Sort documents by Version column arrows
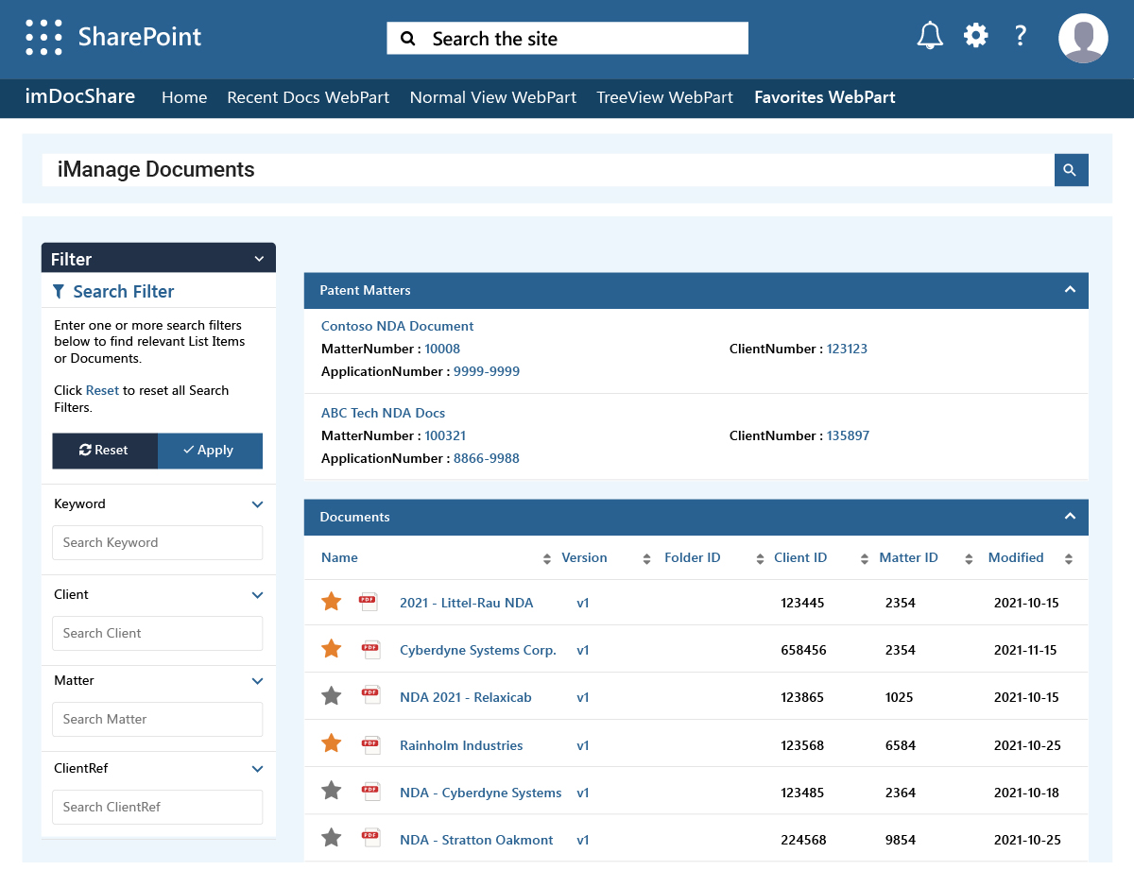The width and height of the screenshot is (1134, 870). (646, 558)
